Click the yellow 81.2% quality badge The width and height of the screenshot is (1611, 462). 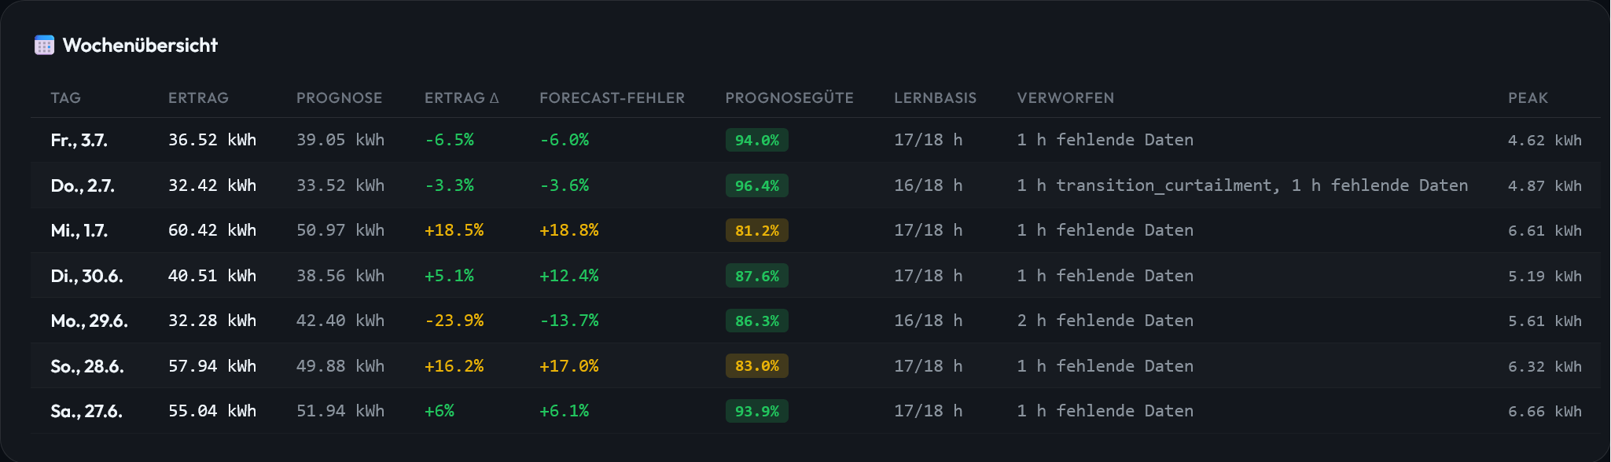tap(756, 230)
